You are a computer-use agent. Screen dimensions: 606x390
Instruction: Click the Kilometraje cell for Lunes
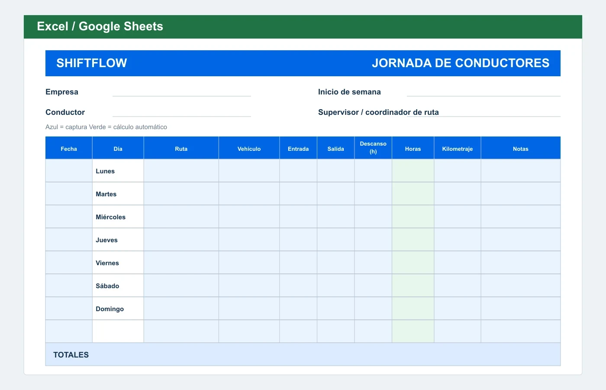pyautogui.click(x=458, y=171)
